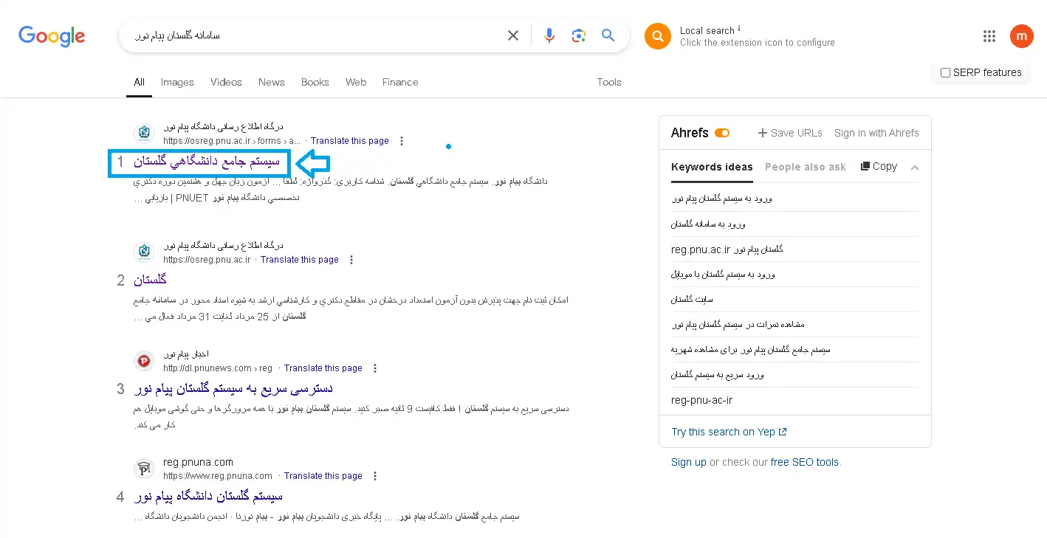Click the Sign up link

689,462
